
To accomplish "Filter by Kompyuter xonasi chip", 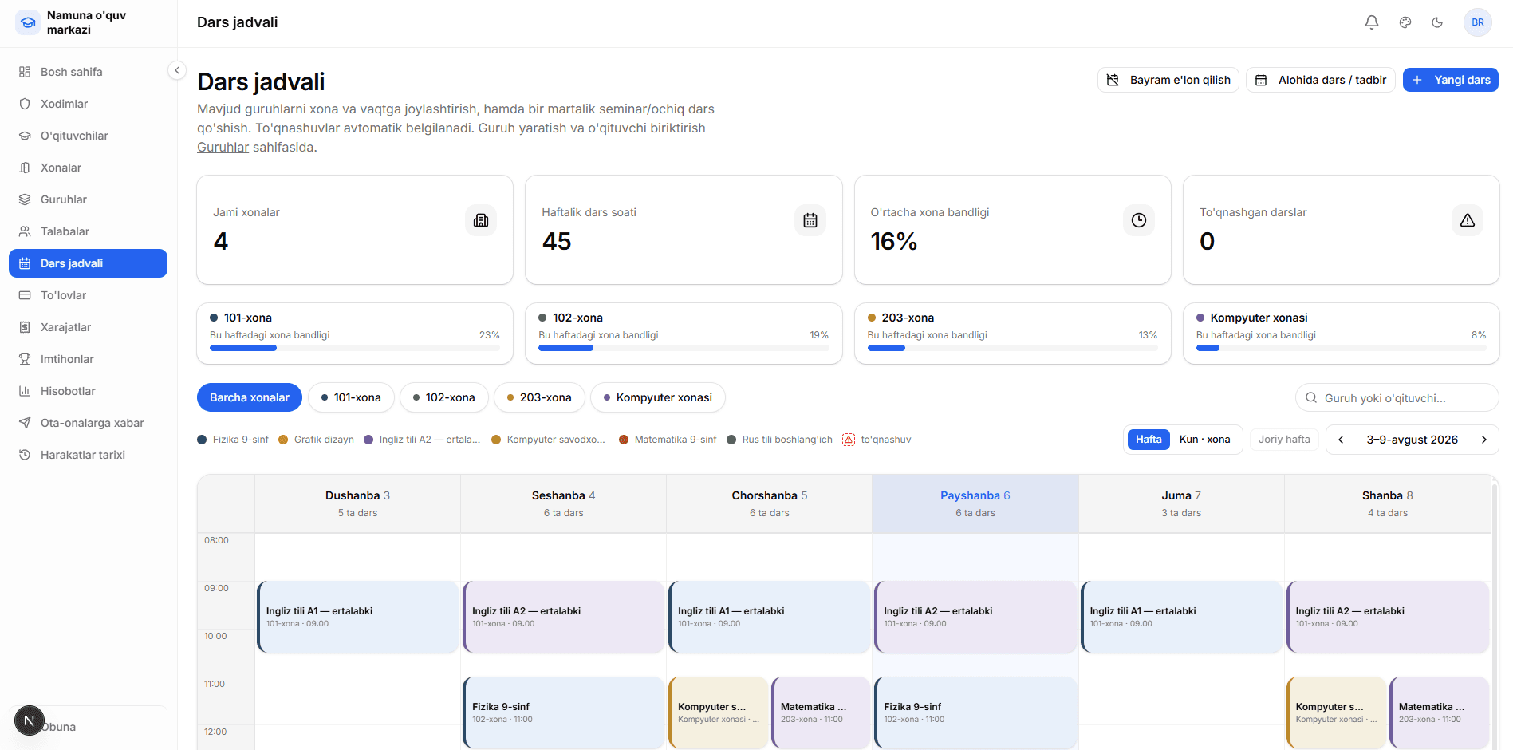I will coord(658,397).
